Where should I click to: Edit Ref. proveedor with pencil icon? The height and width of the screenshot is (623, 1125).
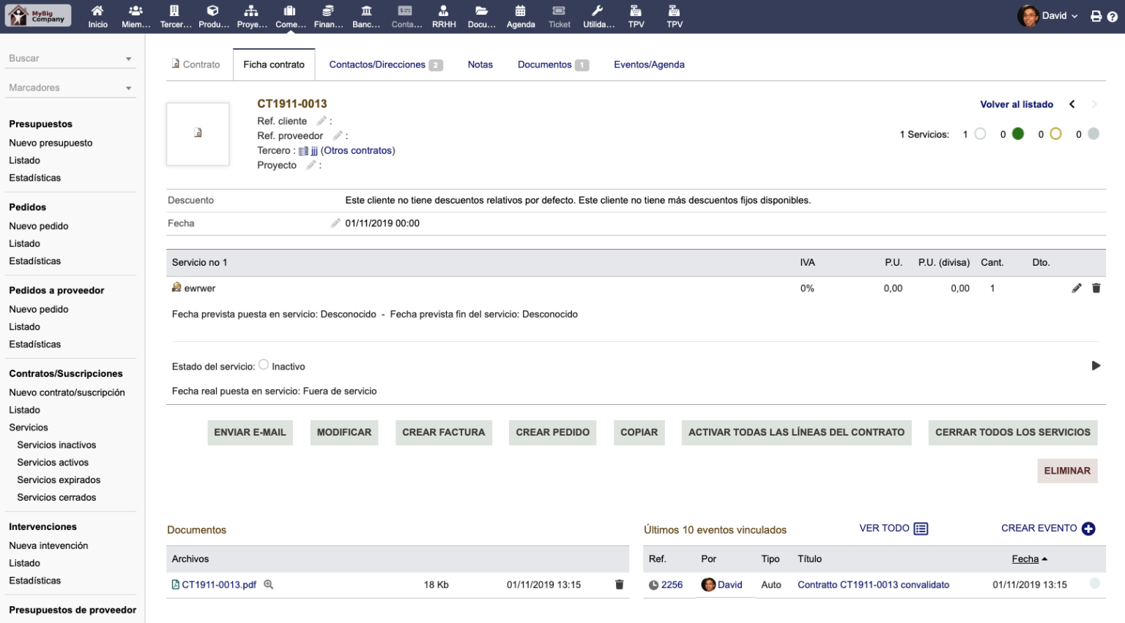[337, 135]
